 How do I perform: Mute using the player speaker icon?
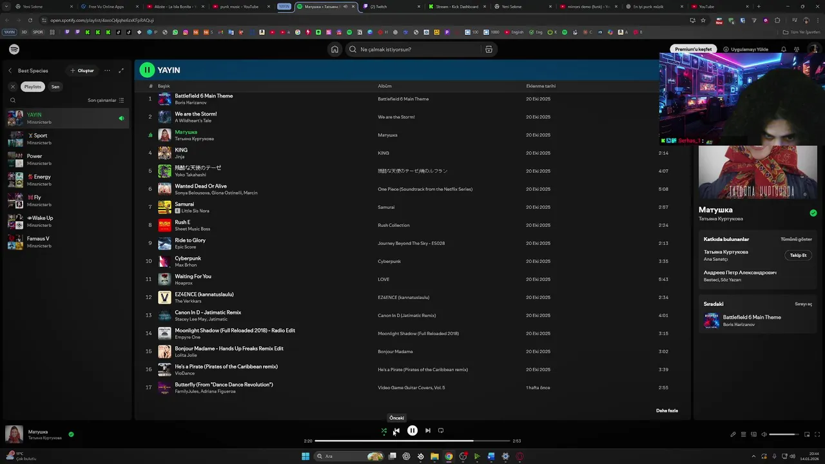[x=764, y=434]
